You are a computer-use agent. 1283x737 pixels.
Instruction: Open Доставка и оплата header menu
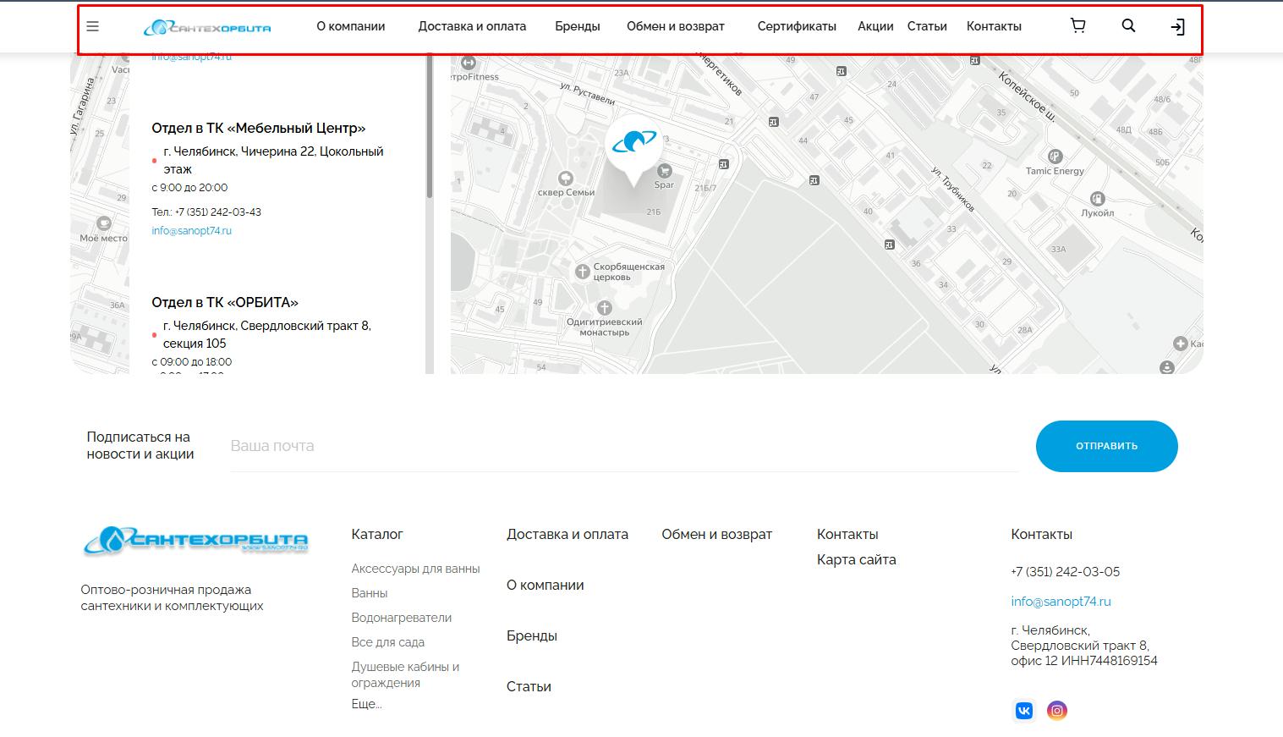tap(472, 26)
